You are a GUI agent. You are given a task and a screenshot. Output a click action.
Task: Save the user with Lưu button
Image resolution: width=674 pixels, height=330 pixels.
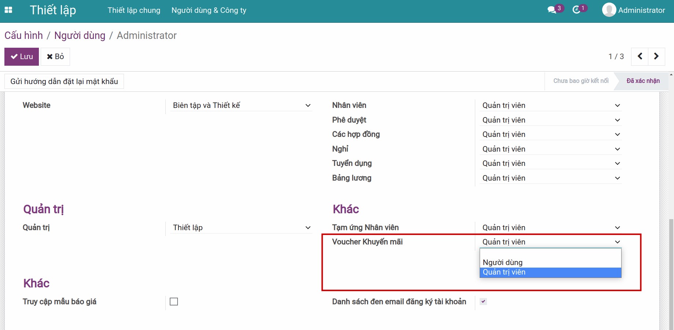click(22, 57)
